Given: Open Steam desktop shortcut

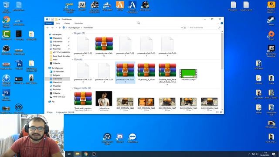Looking at the screenshot, I should [271, 20].
